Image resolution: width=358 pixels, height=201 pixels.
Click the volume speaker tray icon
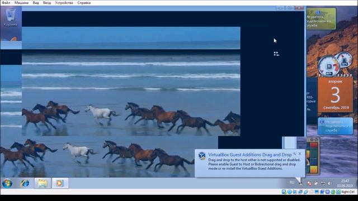[x=329, y=183]
